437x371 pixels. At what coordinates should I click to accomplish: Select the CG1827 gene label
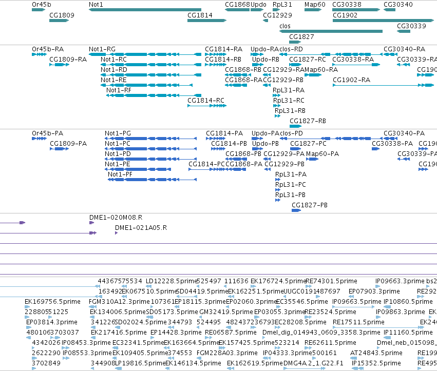(x=301, y=37)
